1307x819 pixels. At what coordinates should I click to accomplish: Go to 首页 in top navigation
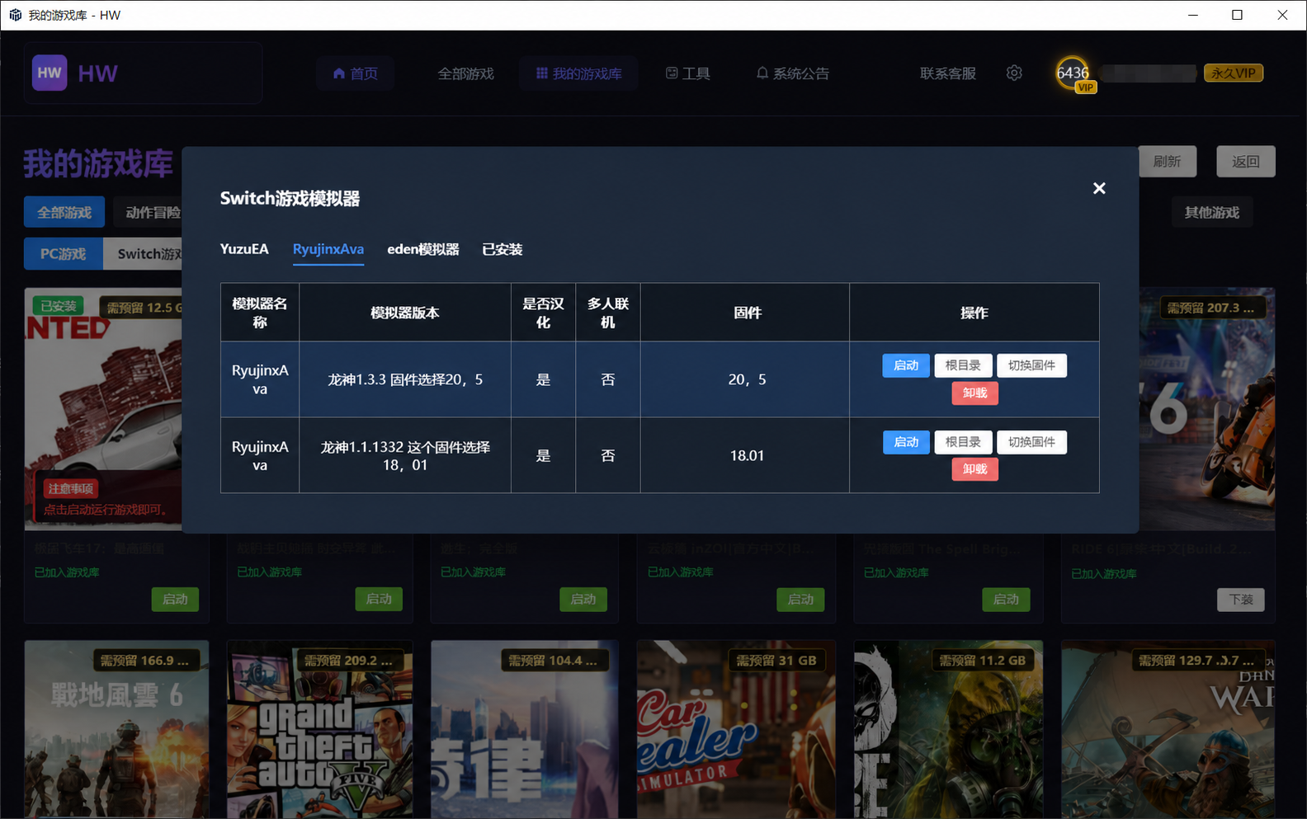click(x=356, y=73)
